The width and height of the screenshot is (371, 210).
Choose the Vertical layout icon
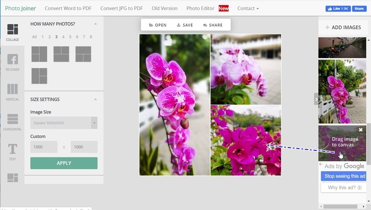(13, 92)
